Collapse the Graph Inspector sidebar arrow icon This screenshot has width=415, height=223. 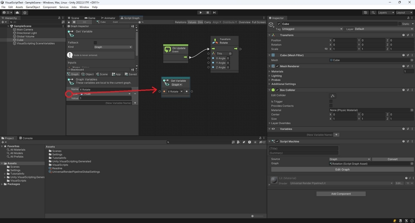click(x=132, y=26)
